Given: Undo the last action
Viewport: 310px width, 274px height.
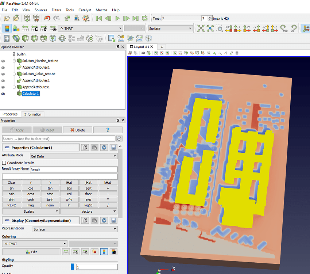Looking at the screenshot, I should (47, 18).
